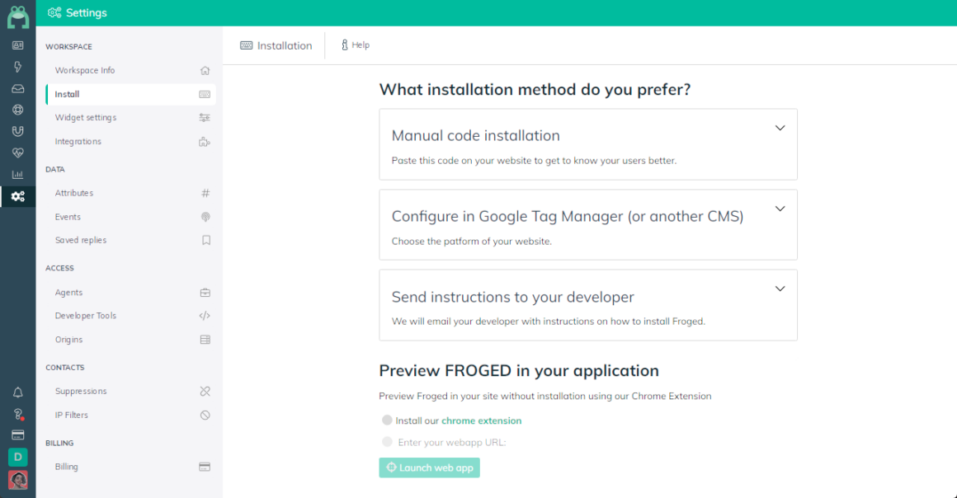Follow the chrome extension link
Screen dimensions: 957x498
click(x=482, y=420)
